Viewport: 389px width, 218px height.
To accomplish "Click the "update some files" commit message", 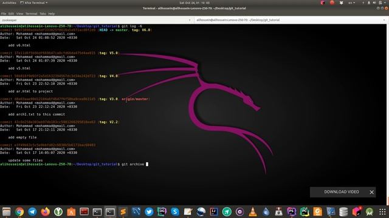I will click(x=26, y=160).
